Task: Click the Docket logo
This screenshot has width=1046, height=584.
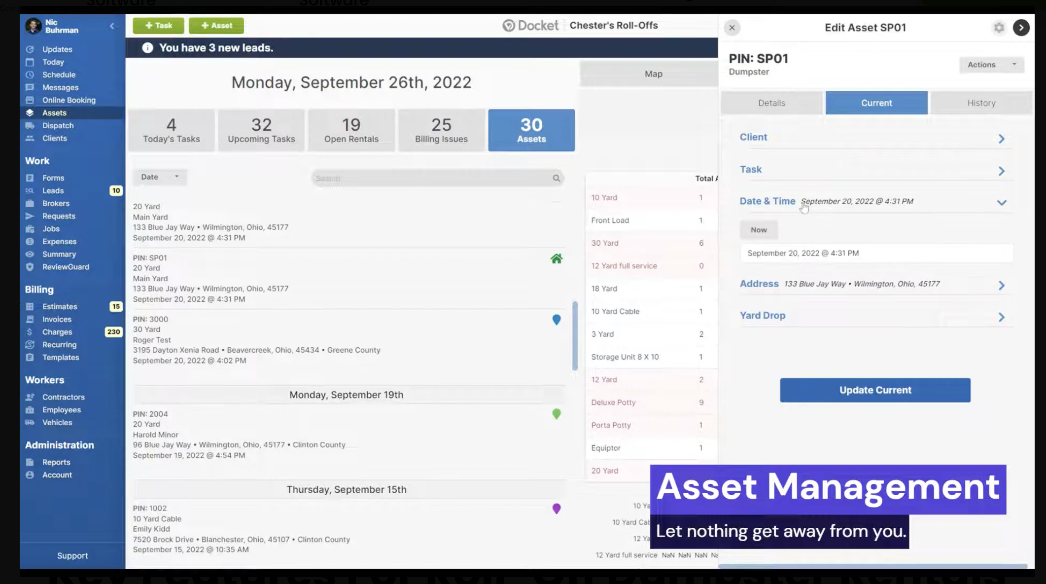Action: (531, 25)
